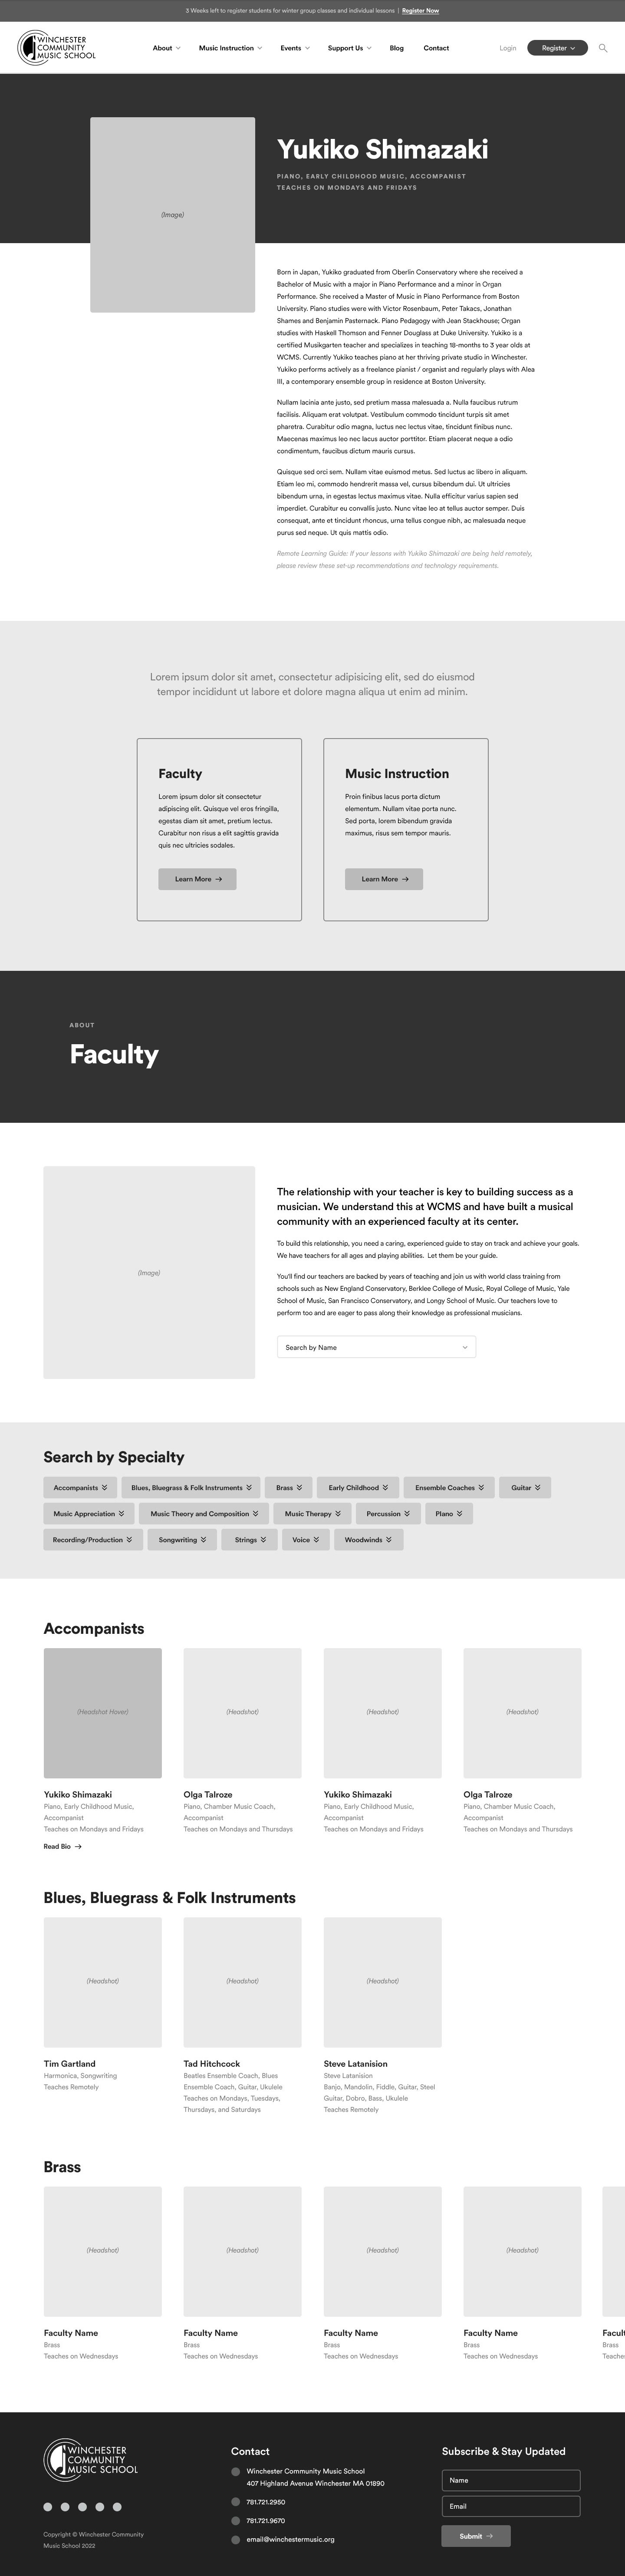The height and width of the screenshot is (2576, 625).
Task: Open the Register dropdown button
Action: [x=557, y=48]
